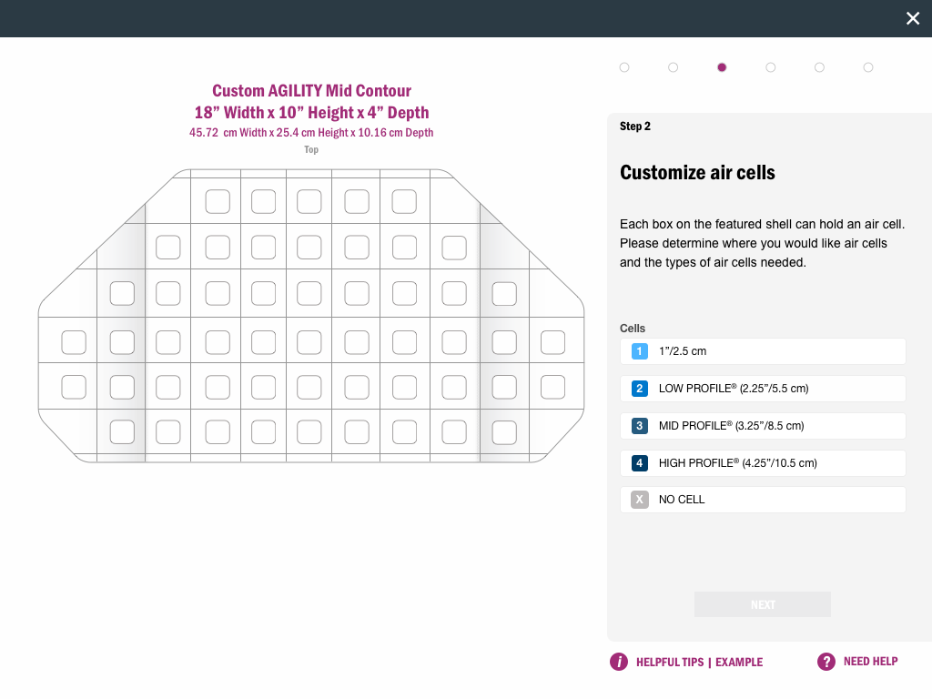Screen dimensions: 932x699
Task: Choose the NO CELL option
Action: pyautogui.click(x=682, y=500)
